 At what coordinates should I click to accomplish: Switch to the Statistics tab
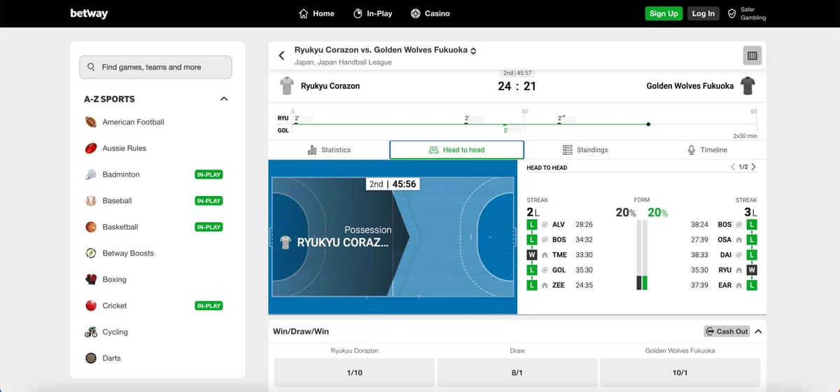pyautogui.click(x=329, y=150)
